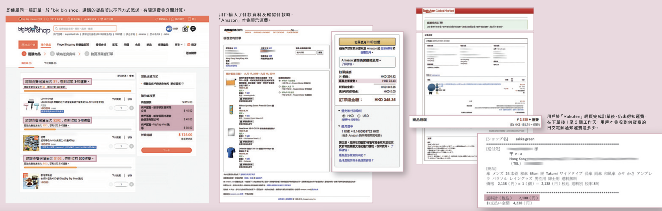Click 下次購買 for the Jumbo 虎蝦仁 item
Image resolution: width=662 pixels, height=211 pixels.
(117, 137)
